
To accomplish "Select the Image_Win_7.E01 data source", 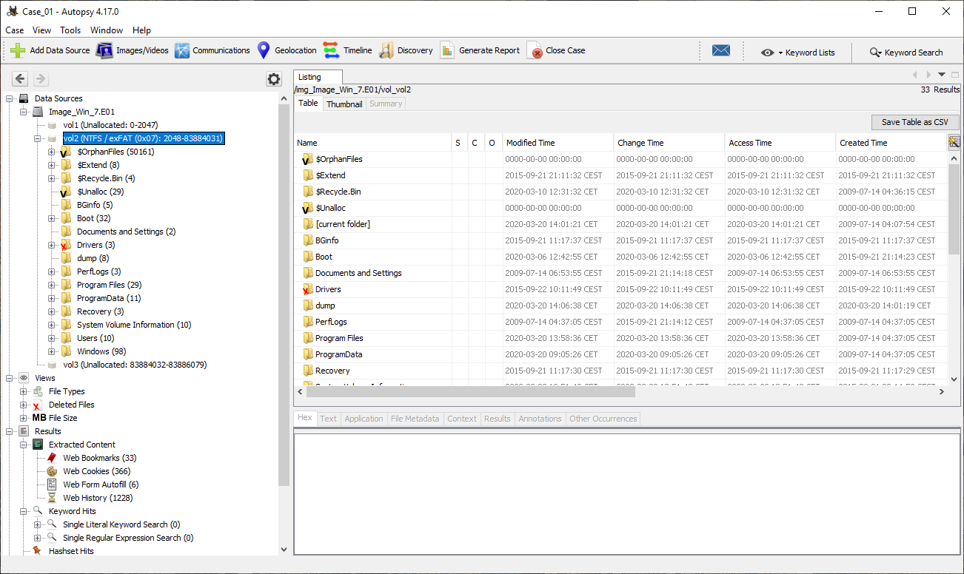I will pos(81,112).
